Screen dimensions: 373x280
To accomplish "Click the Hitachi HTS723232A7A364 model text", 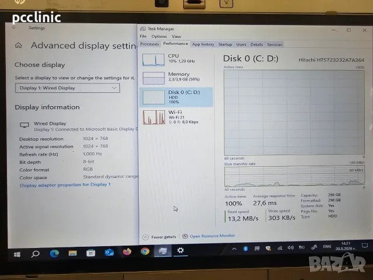I will pyautogui.click(x=331, y=60).
